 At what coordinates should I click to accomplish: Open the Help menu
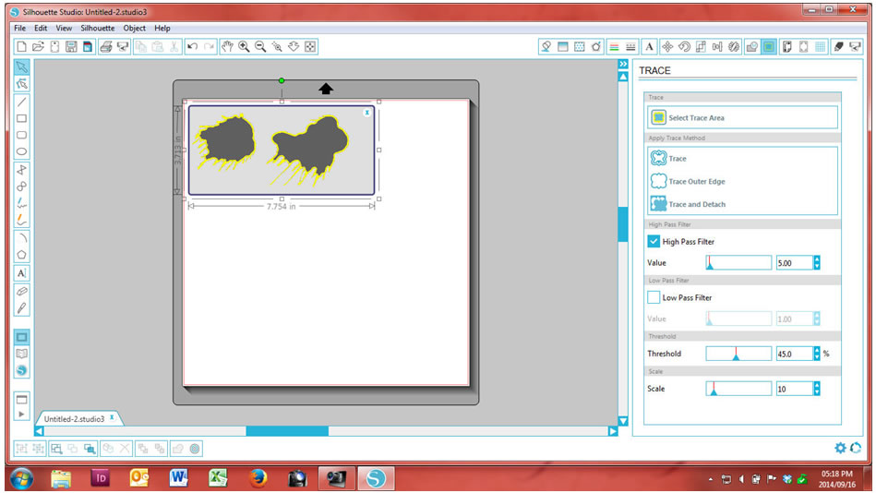coord(162,28)
